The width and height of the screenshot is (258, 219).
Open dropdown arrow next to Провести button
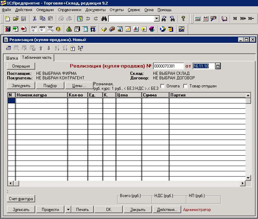click(x=68, y=209)
